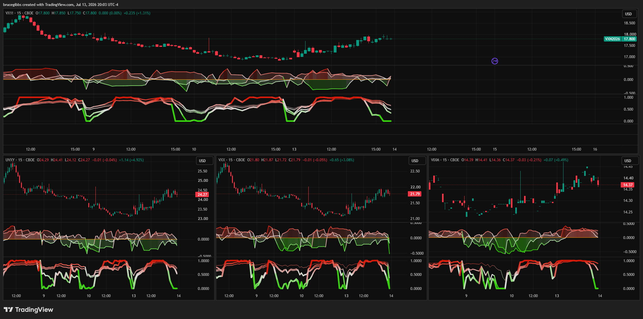Click 25.50 on the UVXY price axis
Image resolution: width=643 pixels, height=319 pixels.
click(203, 171)
